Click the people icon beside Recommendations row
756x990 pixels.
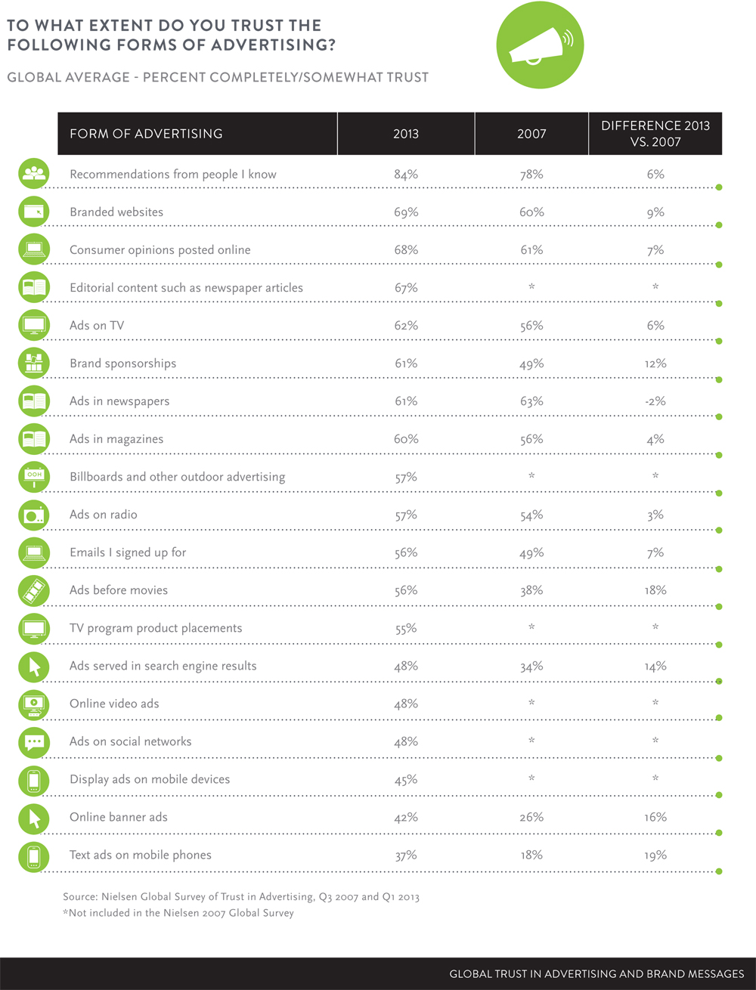click(34, 174)
